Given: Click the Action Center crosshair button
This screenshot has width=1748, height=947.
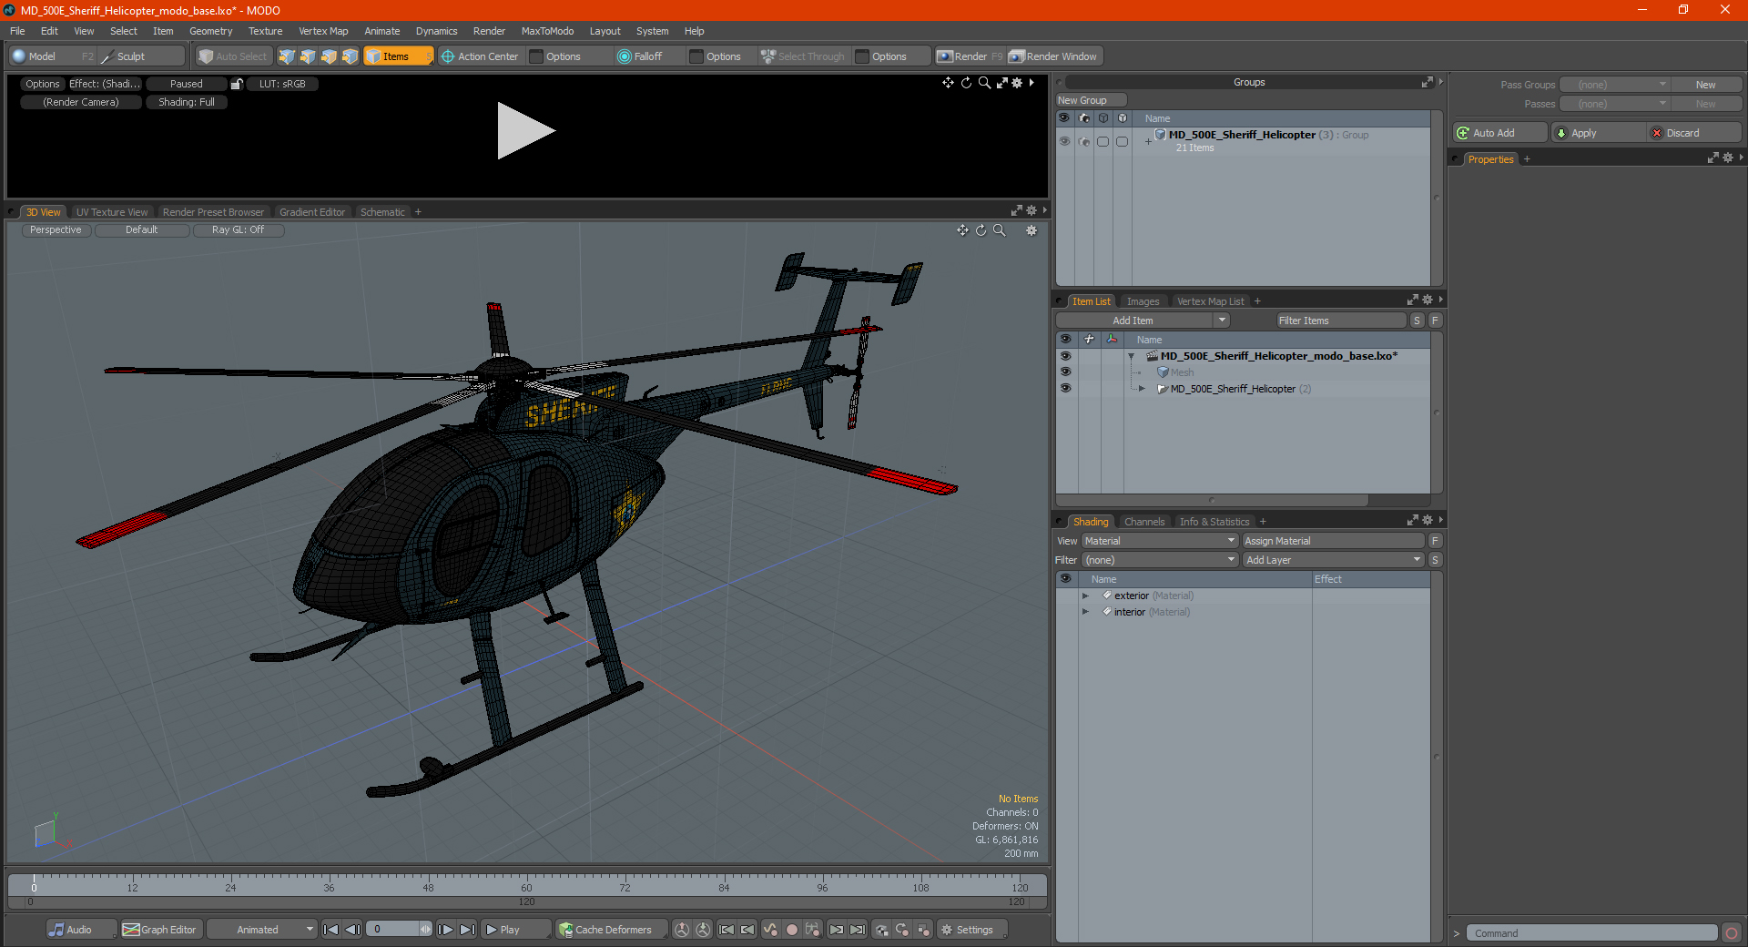Looking at the screenshot, I should pos(480,56).
